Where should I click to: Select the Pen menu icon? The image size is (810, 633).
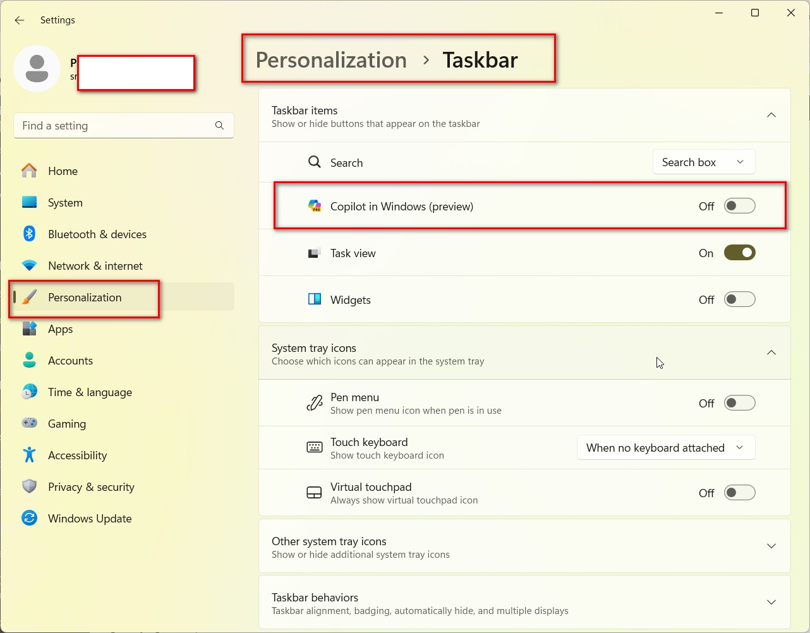(314, 402)
